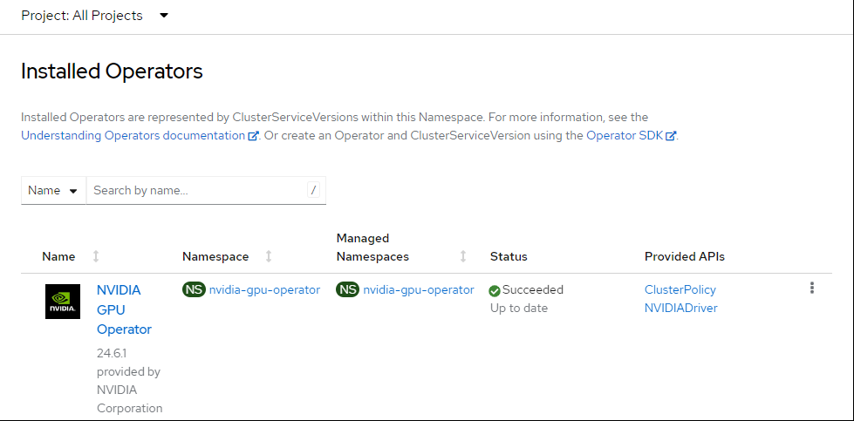Click the NS badge in Managed Namespaces column
Screen dimensions: 854x421
point(347,289)
